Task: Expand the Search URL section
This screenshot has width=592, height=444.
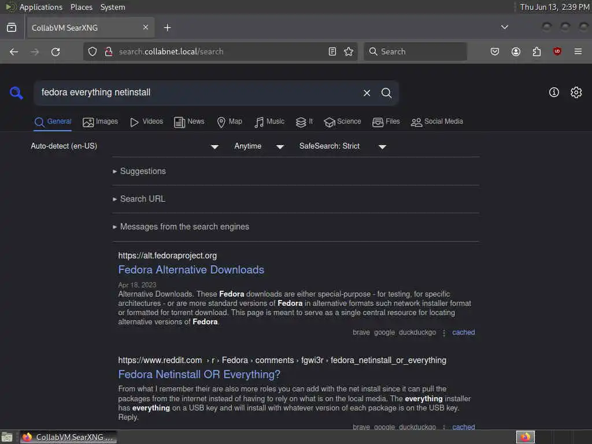Action: (x=142, y=199)
